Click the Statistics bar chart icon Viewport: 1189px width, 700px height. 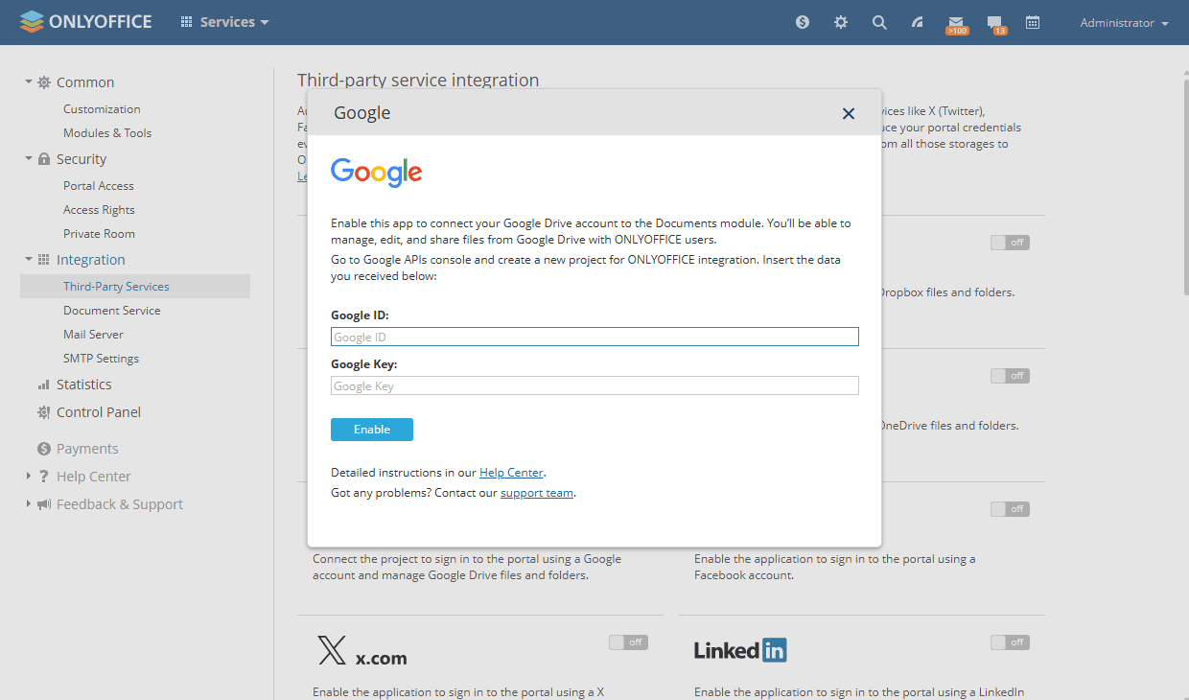(44, 385)
